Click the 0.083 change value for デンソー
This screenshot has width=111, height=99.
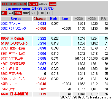42,24
